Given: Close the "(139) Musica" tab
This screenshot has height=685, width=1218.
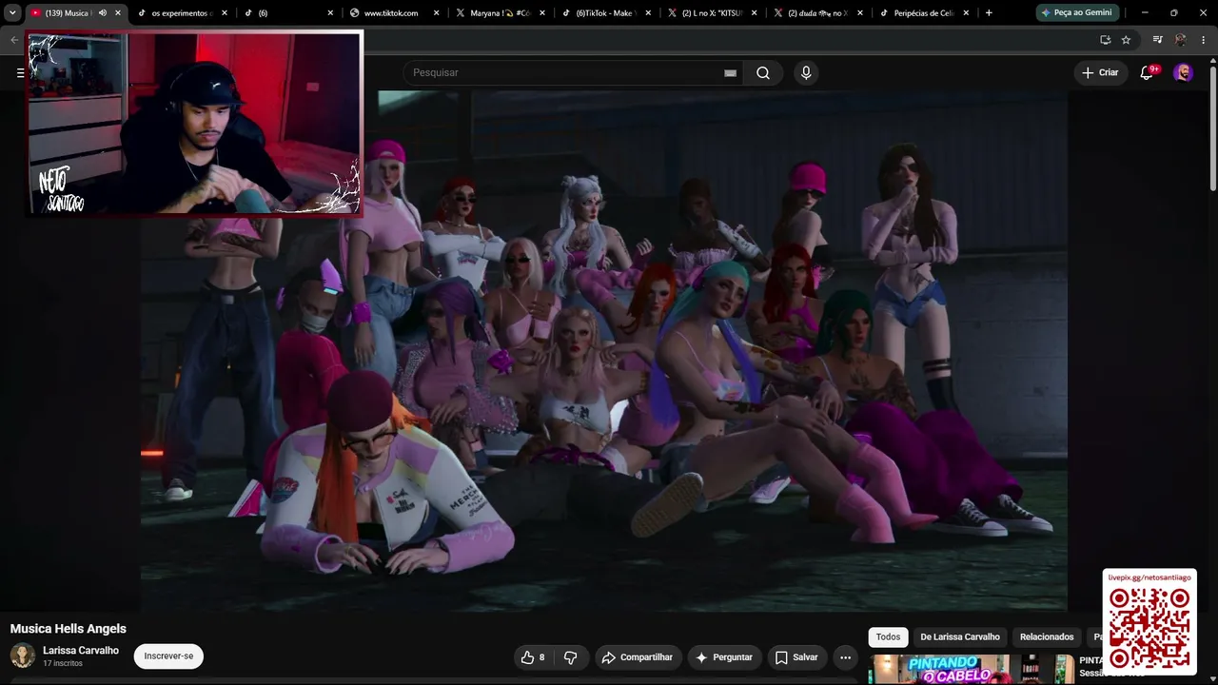Looking at the screenshot, I should (x=118, y=12).
